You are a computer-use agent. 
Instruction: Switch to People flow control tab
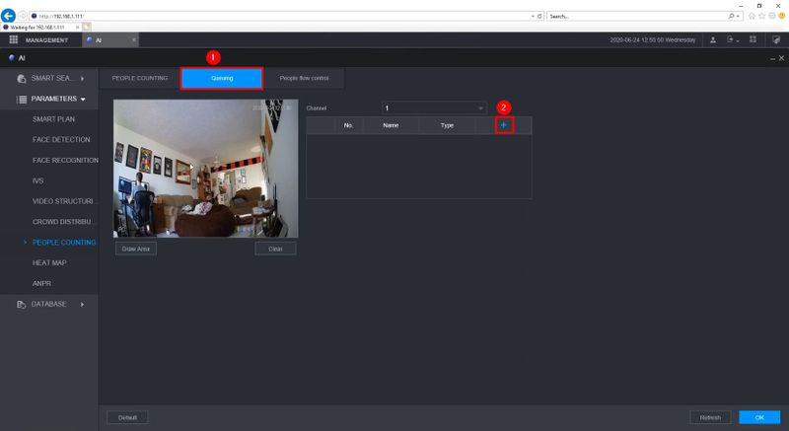(x=304, y=79)
